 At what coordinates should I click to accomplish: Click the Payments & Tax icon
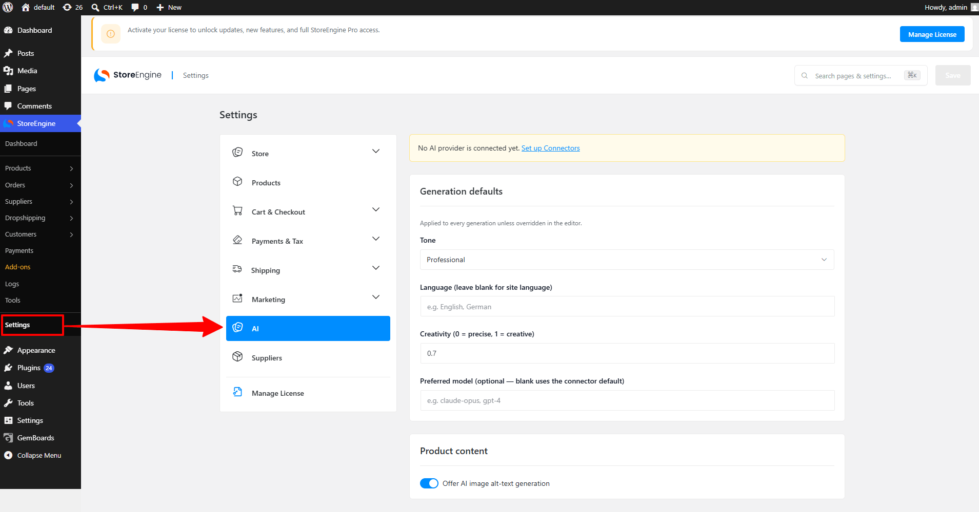point(237,240)
